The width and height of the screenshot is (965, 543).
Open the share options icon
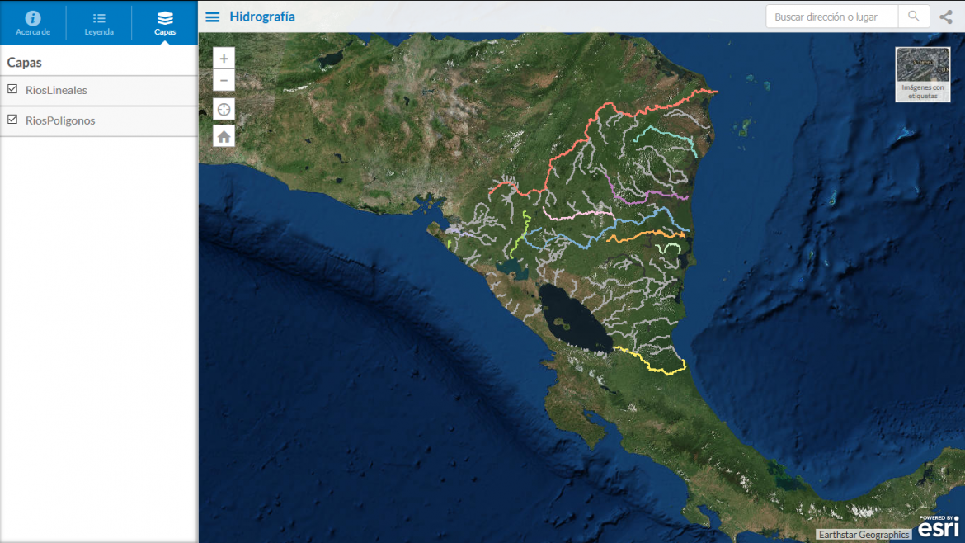(x=946, y=17)
